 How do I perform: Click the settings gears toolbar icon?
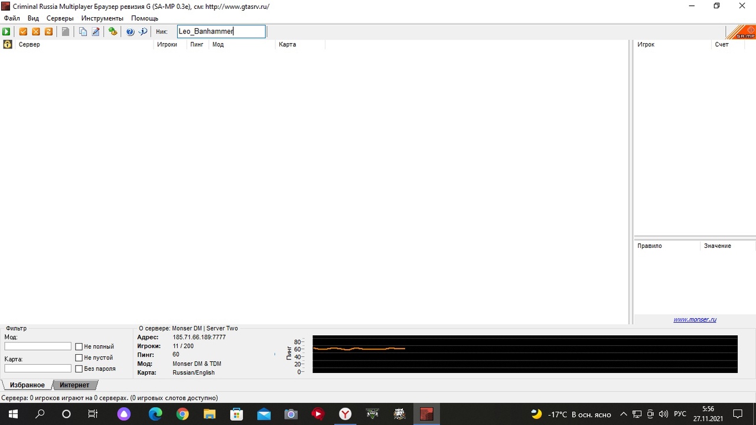point(113,32)
